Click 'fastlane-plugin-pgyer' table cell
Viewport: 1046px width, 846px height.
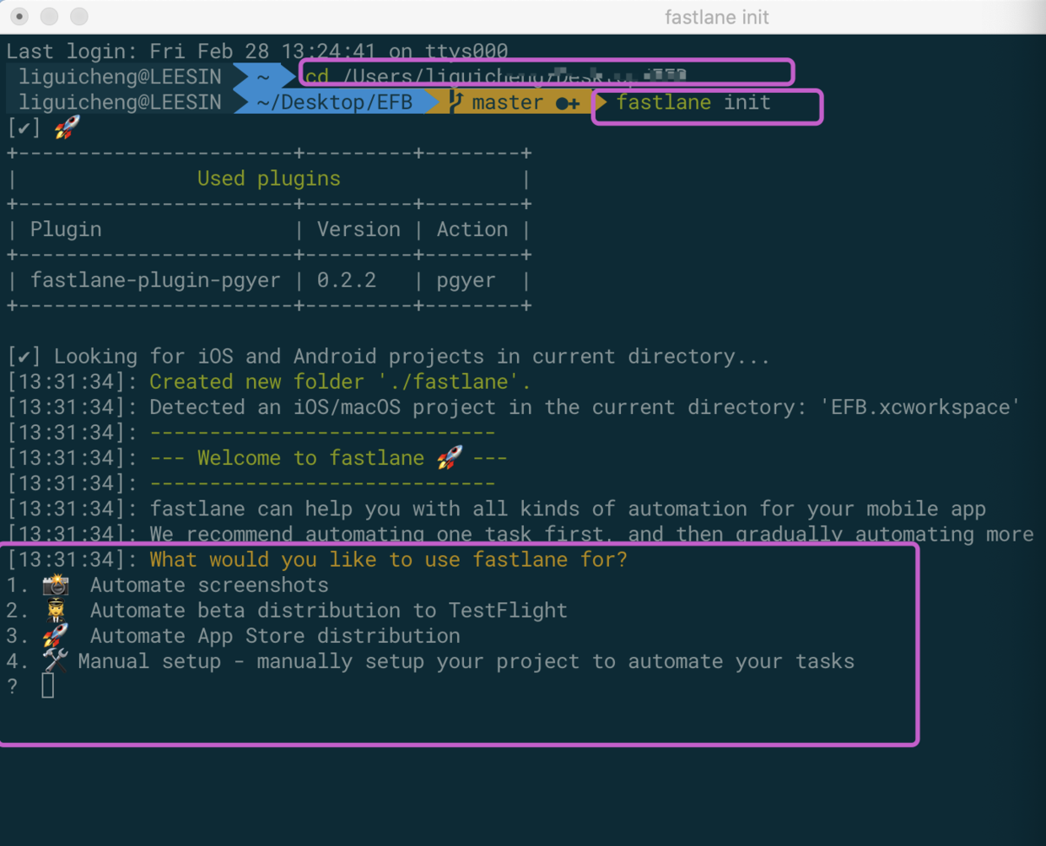(155, 280)
